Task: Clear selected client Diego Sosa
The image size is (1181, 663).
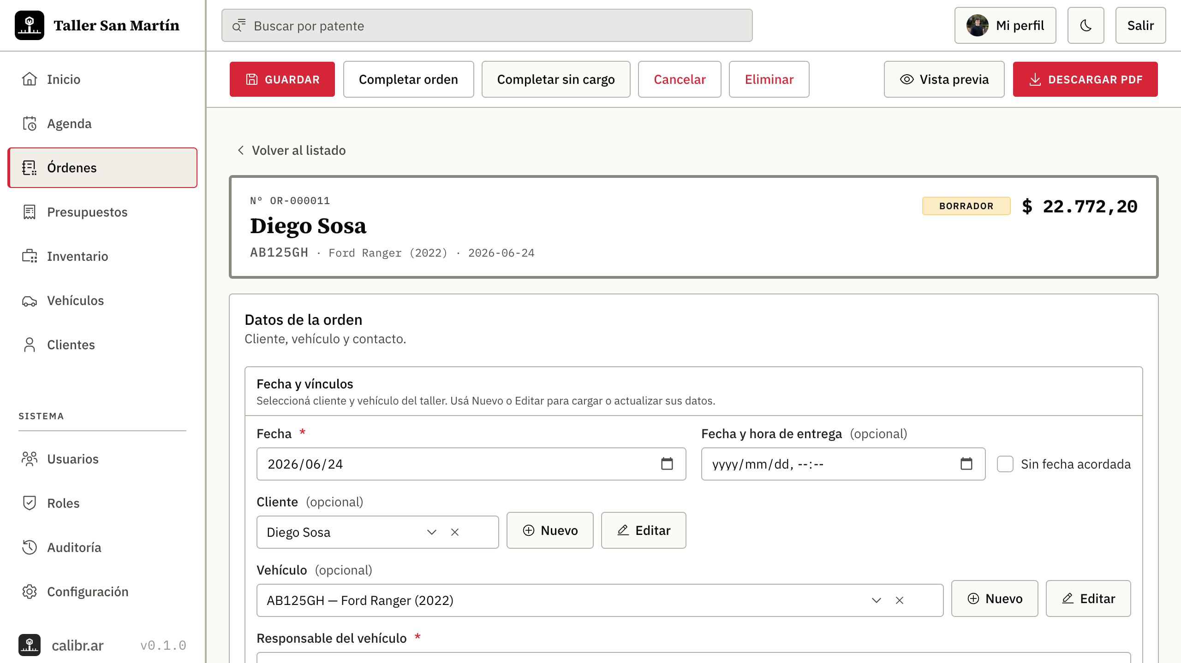Action: (x=455, y=532)
